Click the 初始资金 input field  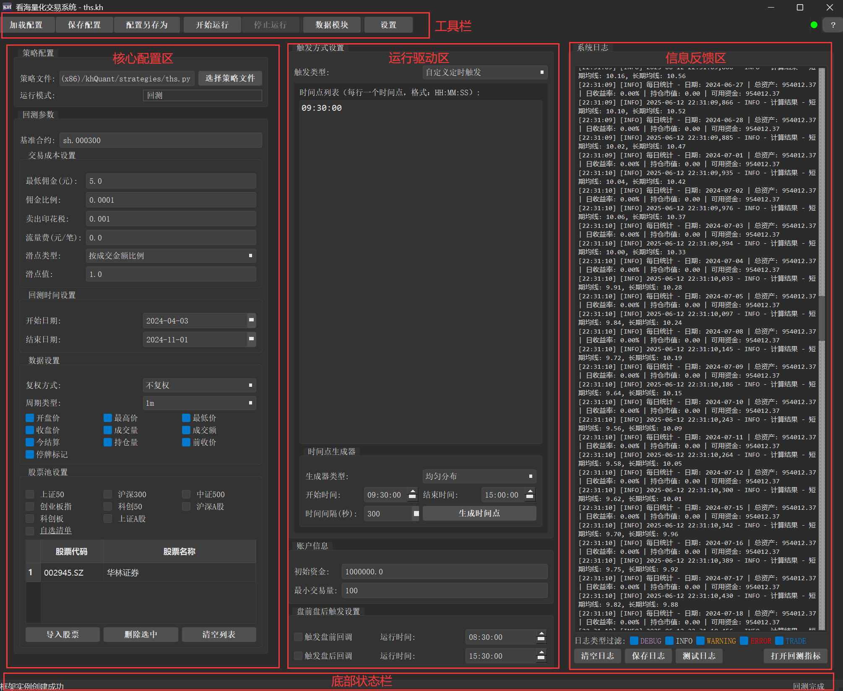[444, 571]
